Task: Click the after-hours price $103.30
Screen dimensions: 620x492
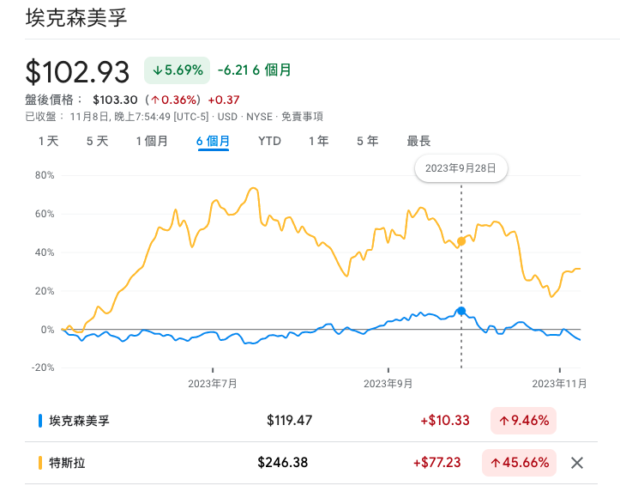Action: coord(115,100)
